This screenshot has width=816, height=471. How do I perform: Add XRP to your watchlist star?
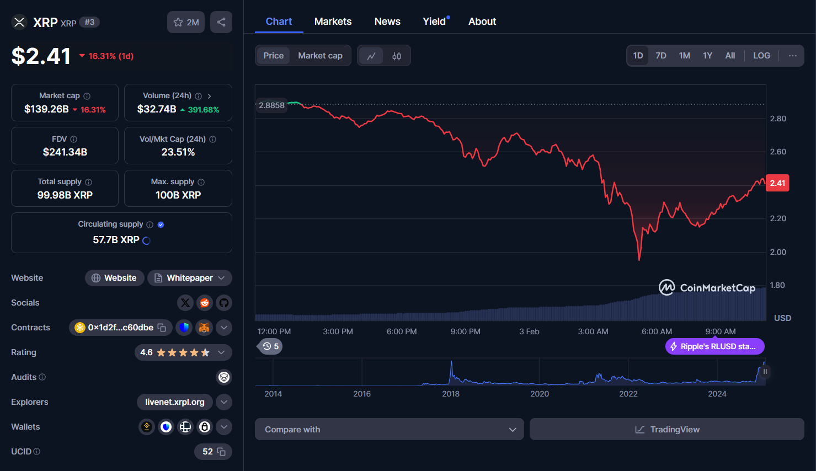click(x=178, y=22)
